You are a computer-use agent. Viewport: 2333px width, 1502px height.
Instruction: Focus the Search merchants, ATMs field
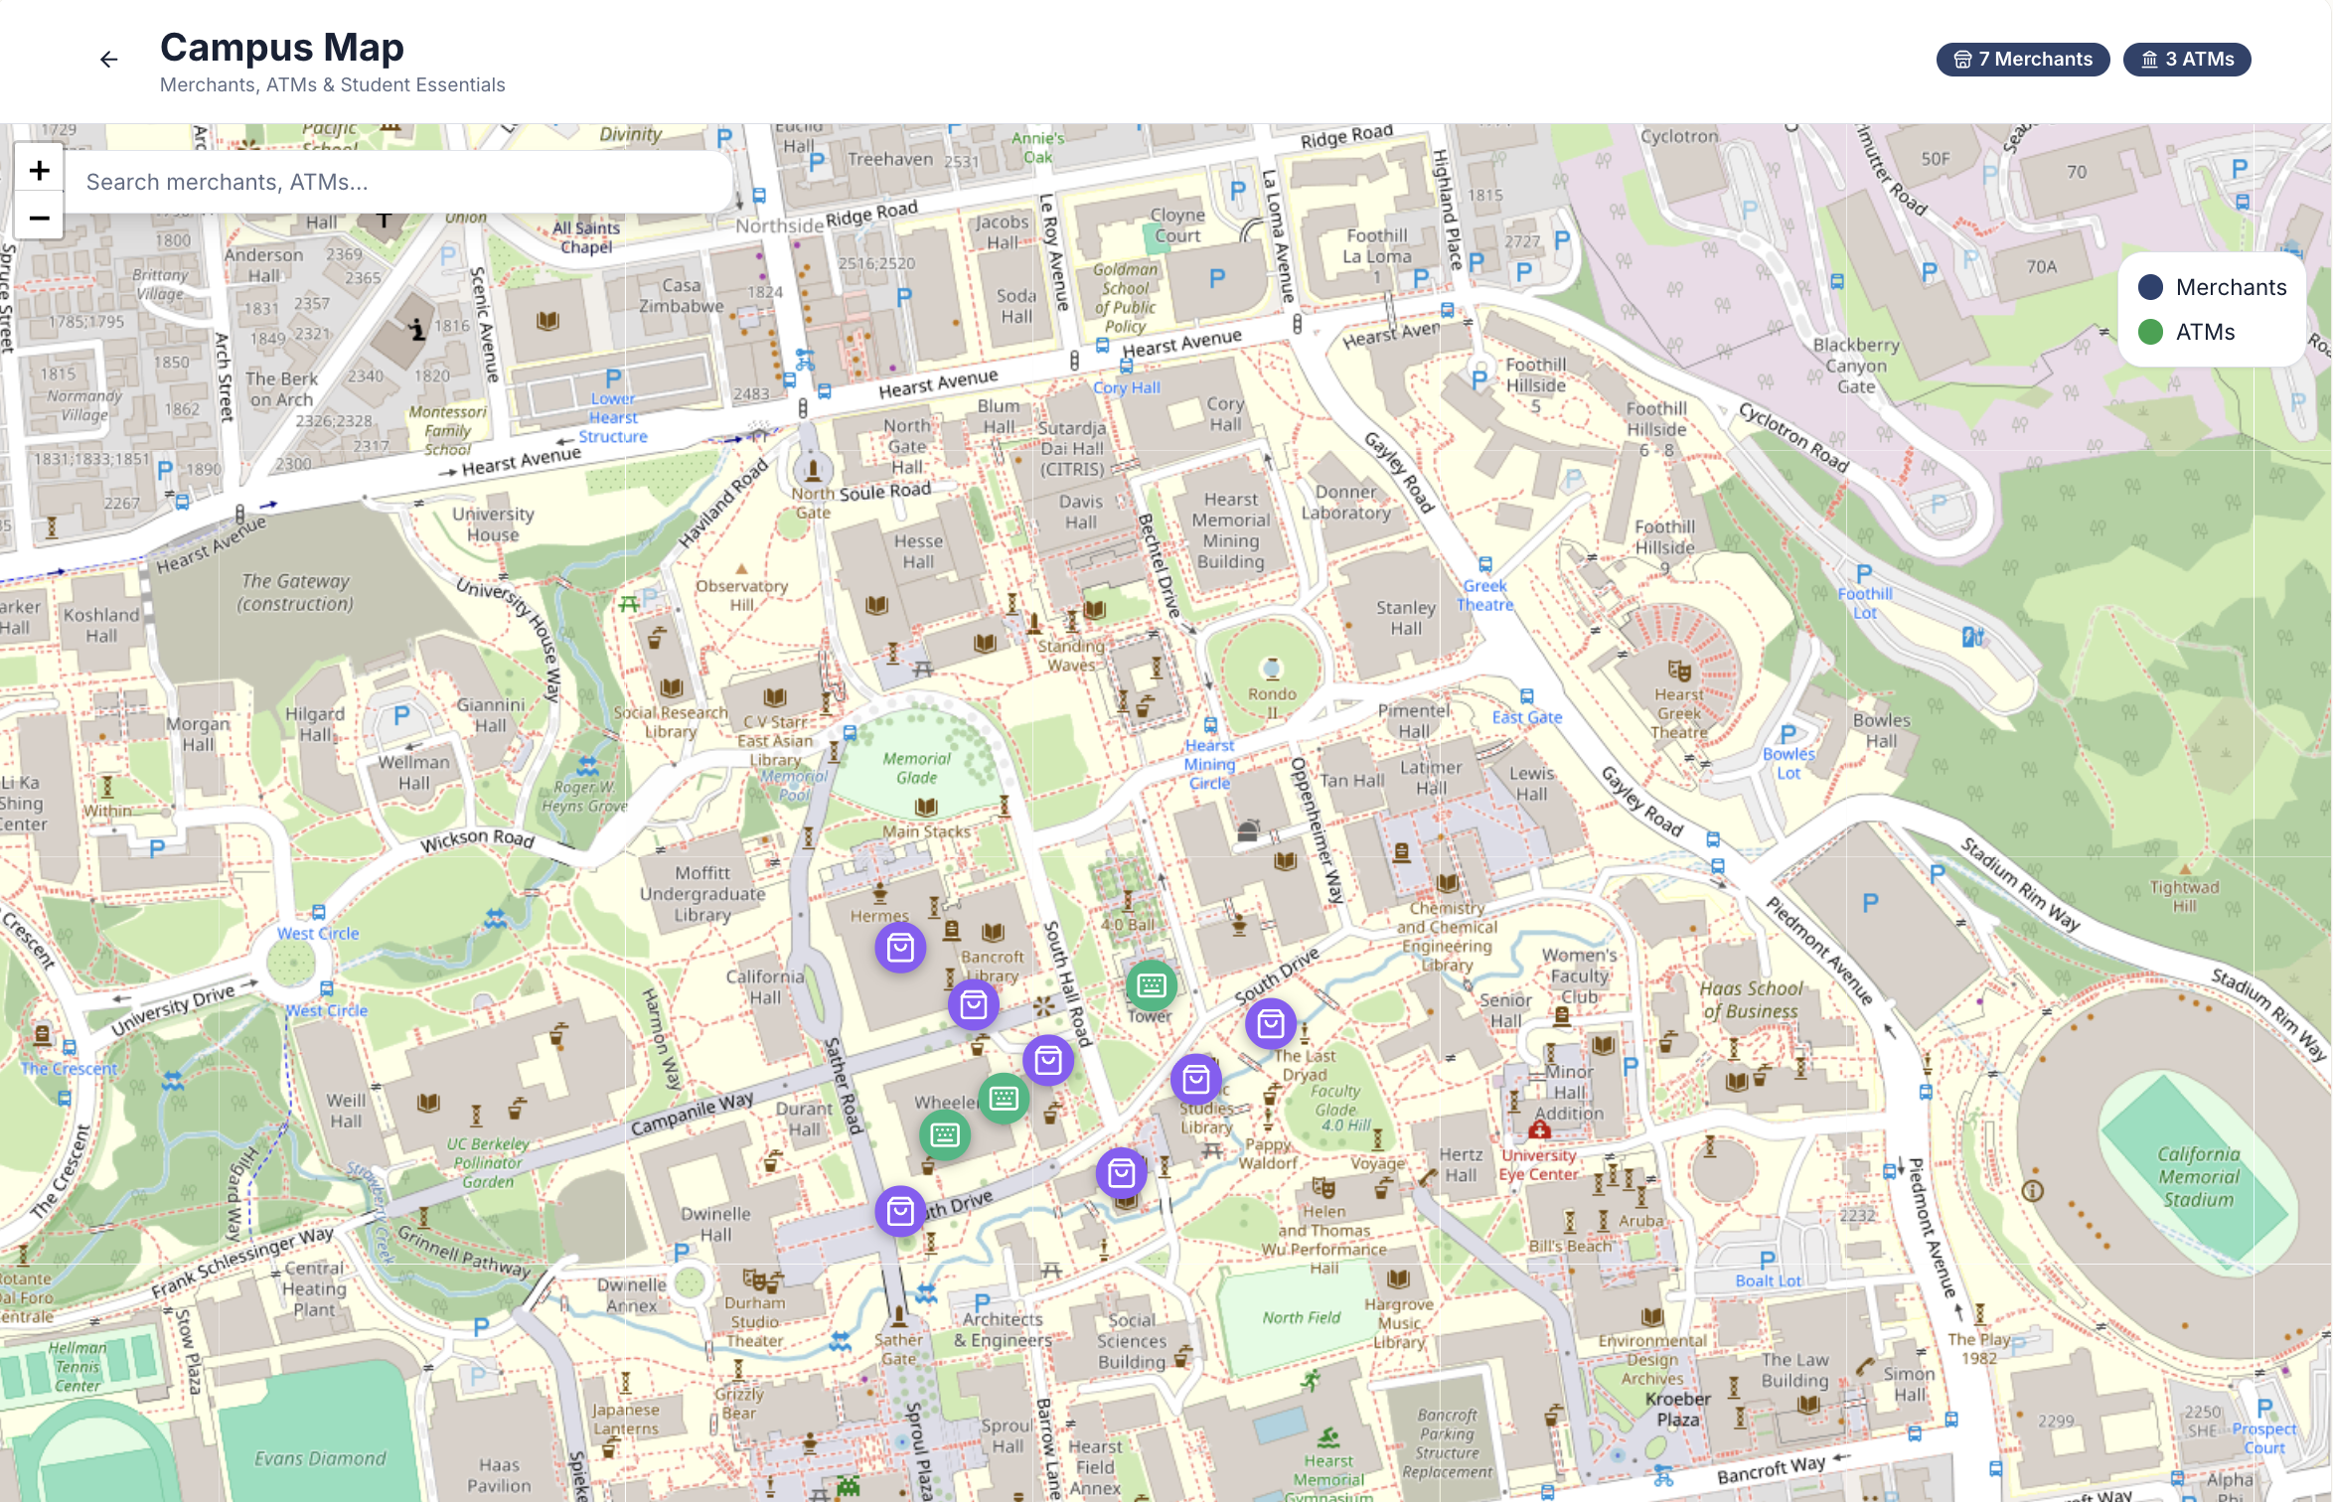(x=397, y=182)
